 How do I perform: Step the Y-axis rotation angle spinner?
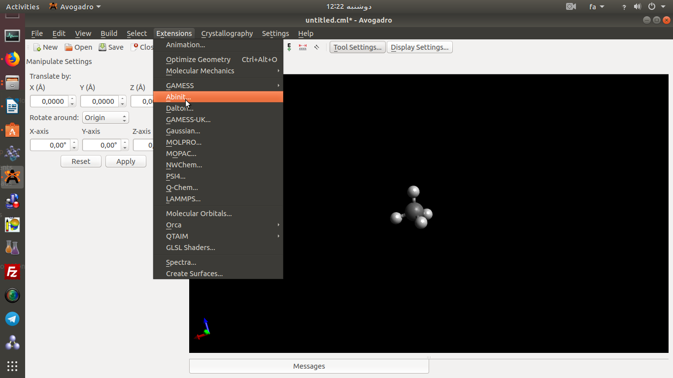(125, 145)
